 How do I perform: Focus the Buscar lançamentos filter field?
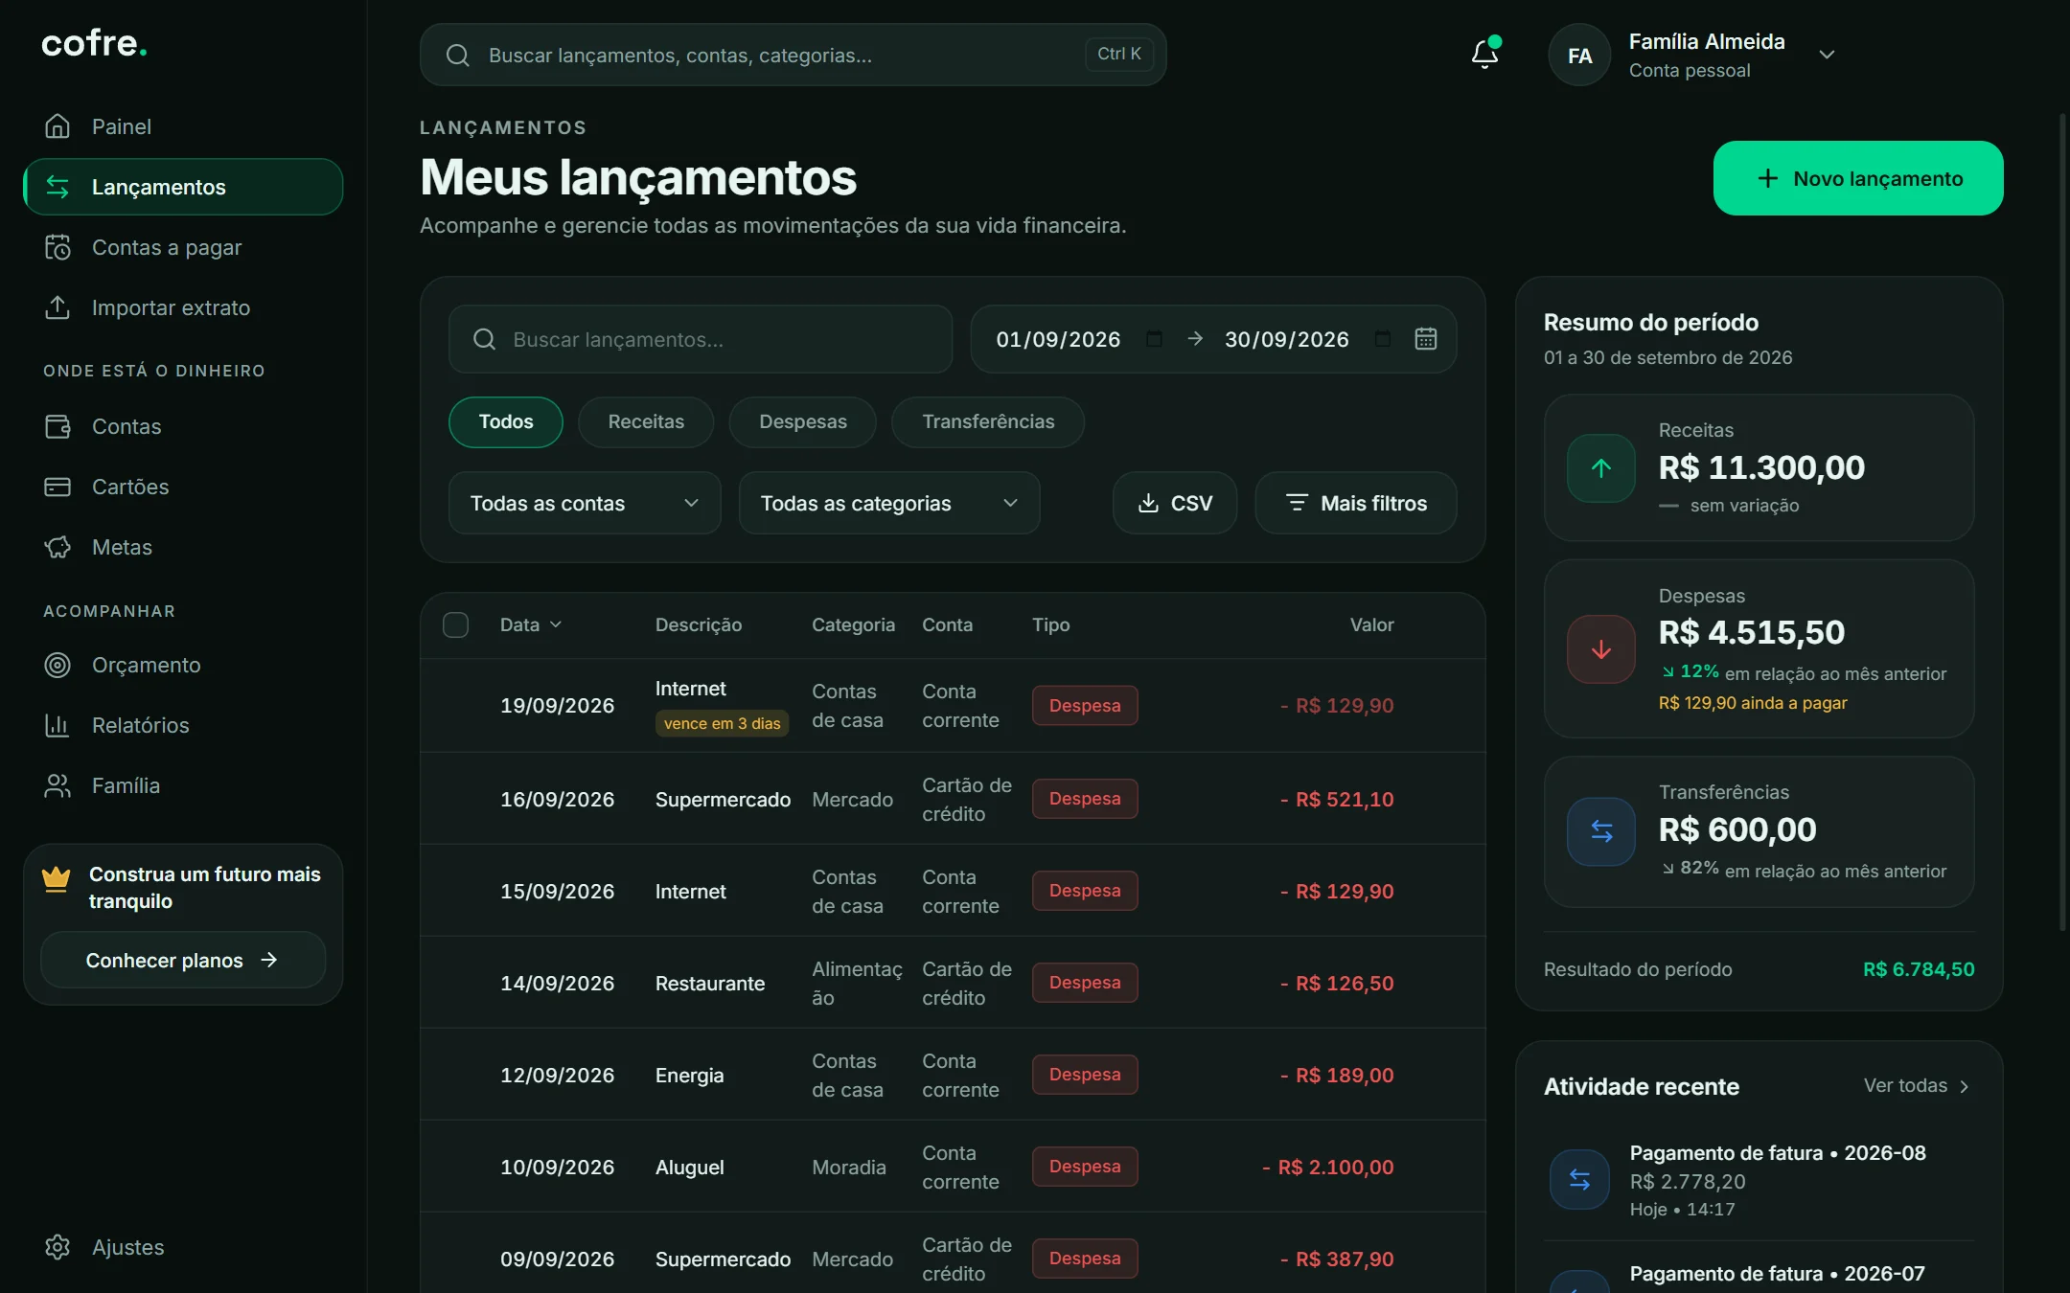[701, 339]
